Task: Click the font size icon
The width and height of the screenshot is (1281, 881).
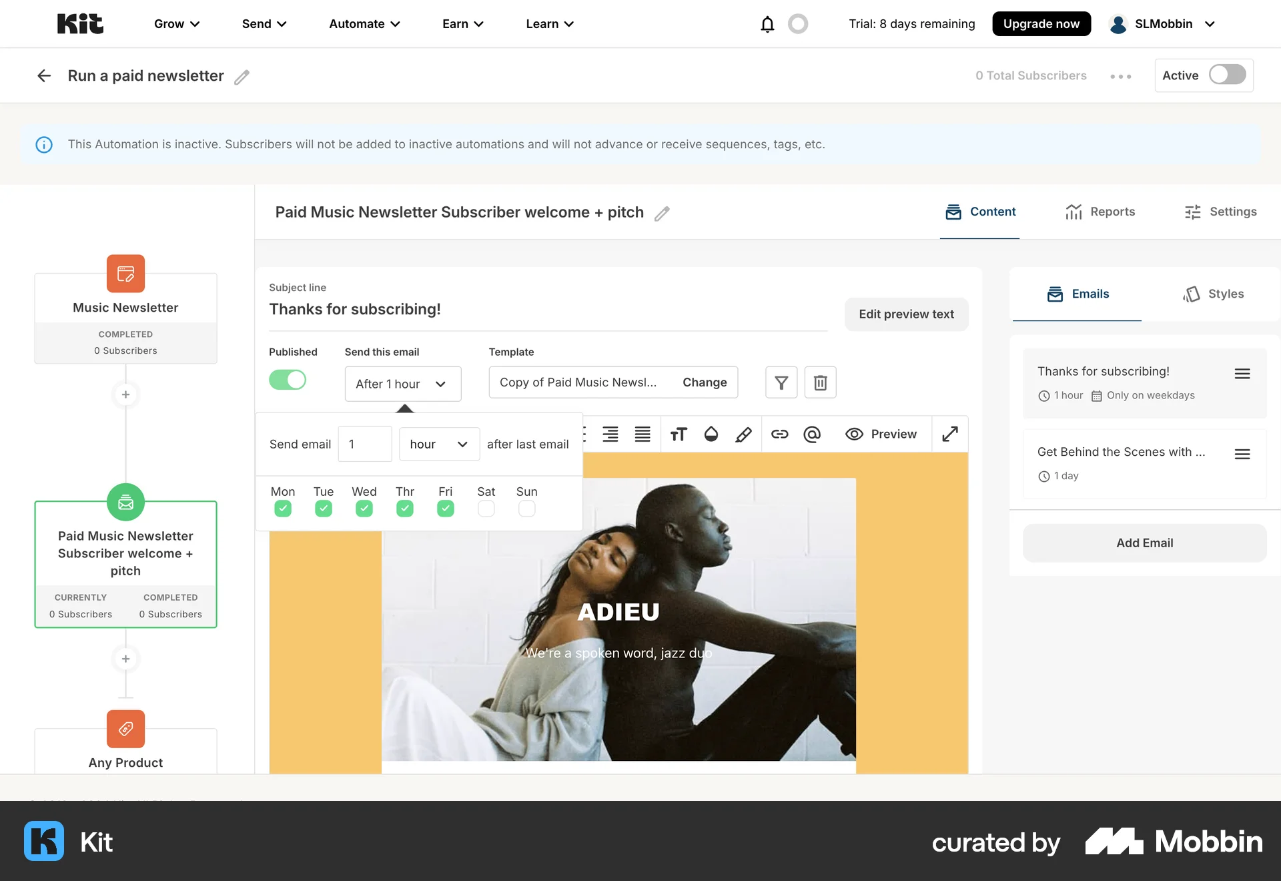Action: click(678, 434)
